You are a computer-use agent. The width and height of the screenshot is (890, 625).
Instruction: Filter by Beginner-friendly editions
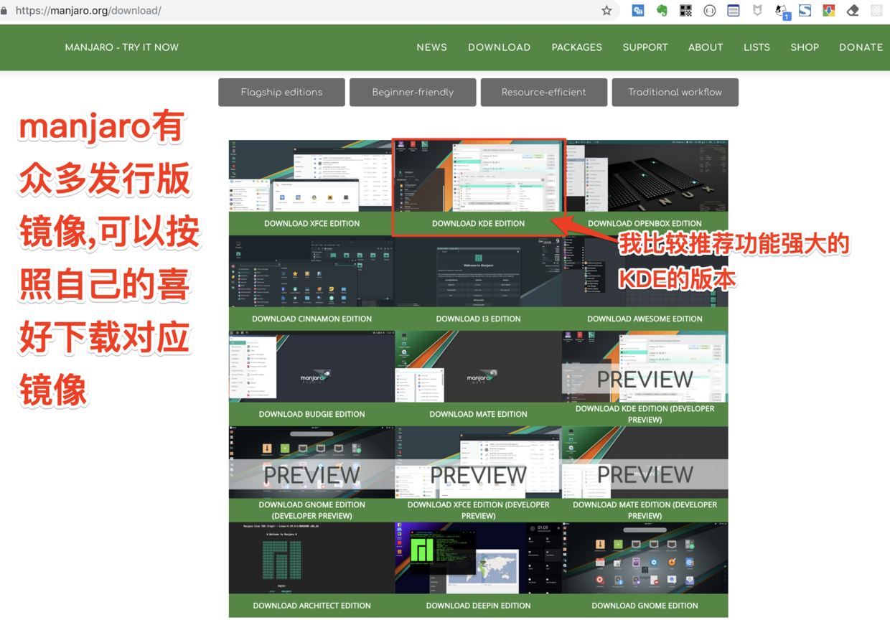click(413, 92)
